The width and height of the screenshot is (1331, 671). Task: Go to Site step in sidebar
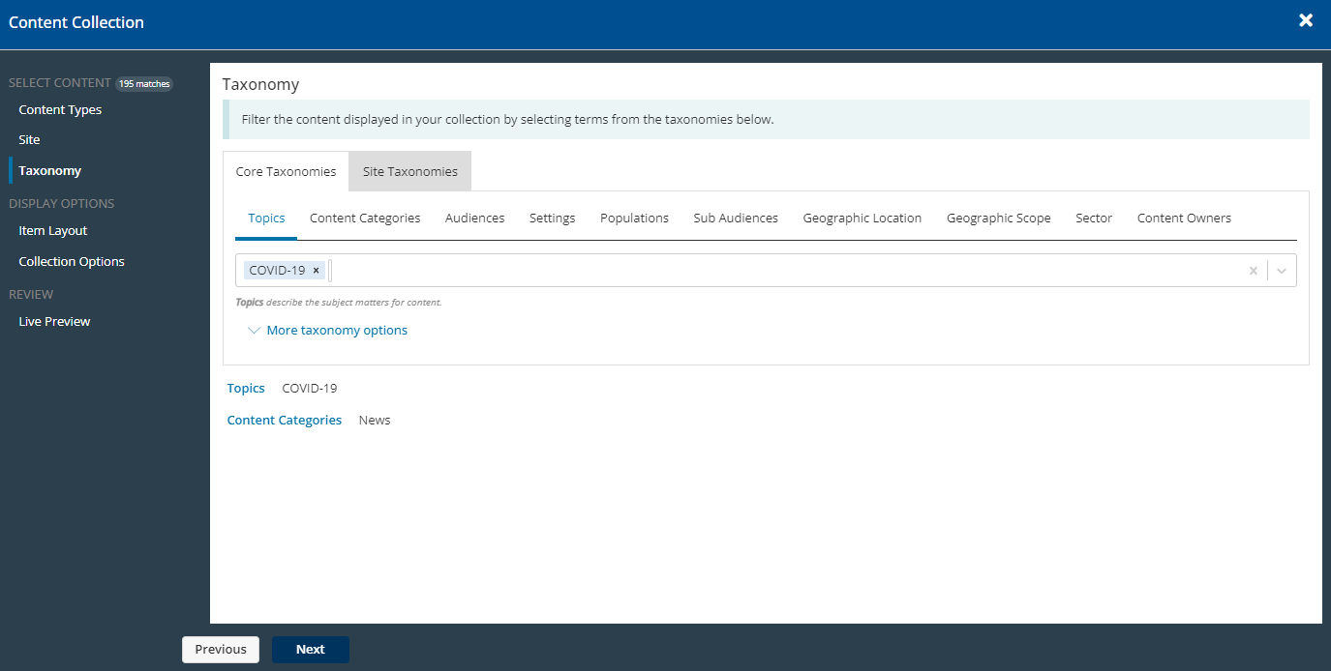pyautogui.click(x=29, y=140)
